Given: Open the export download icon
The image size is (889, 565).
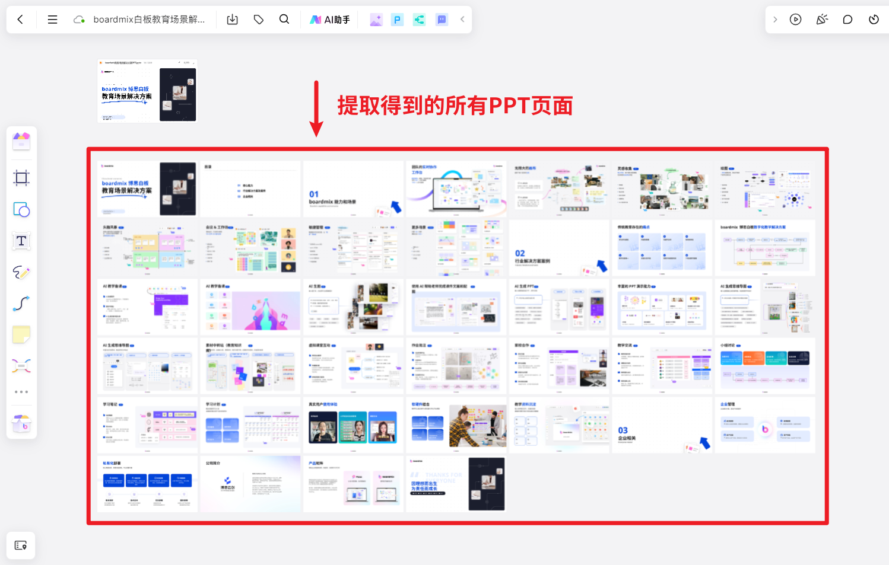Looking at the screenshot, I should (x=233, y=20).
